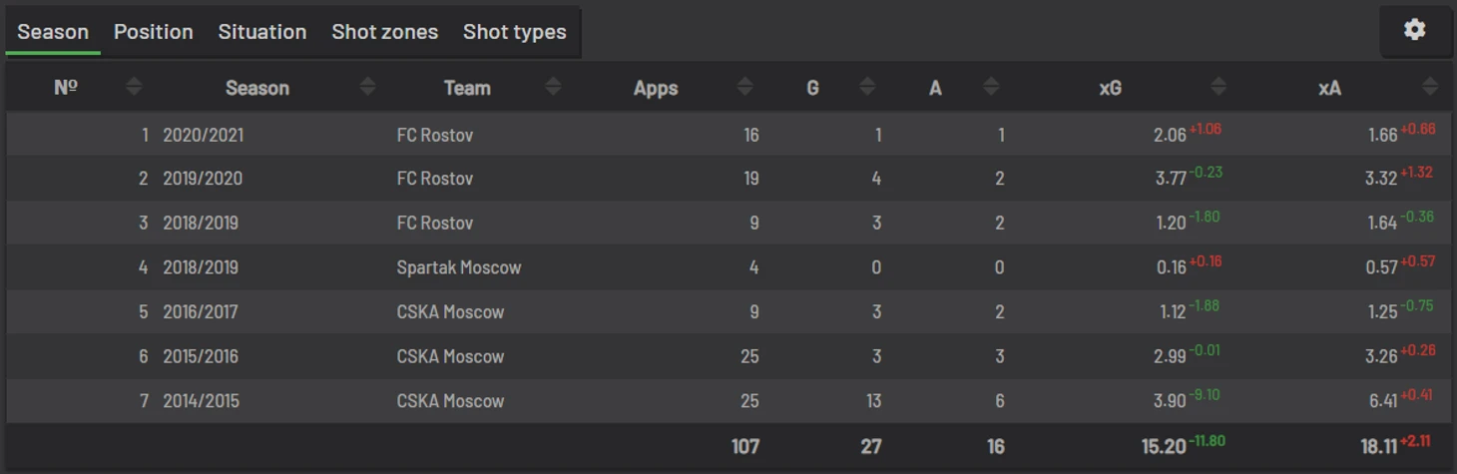Open the table settings gear icon
1457x474 pixels.
1414,30
